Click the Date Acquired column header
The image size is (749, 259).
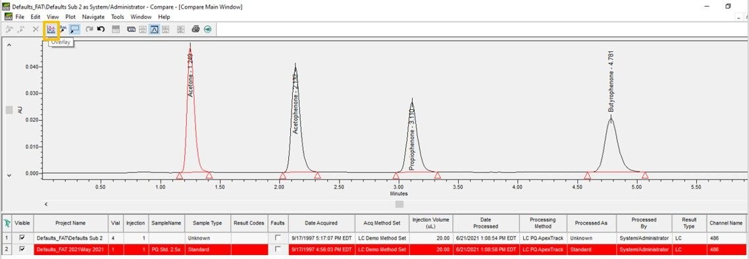[321, 223]
